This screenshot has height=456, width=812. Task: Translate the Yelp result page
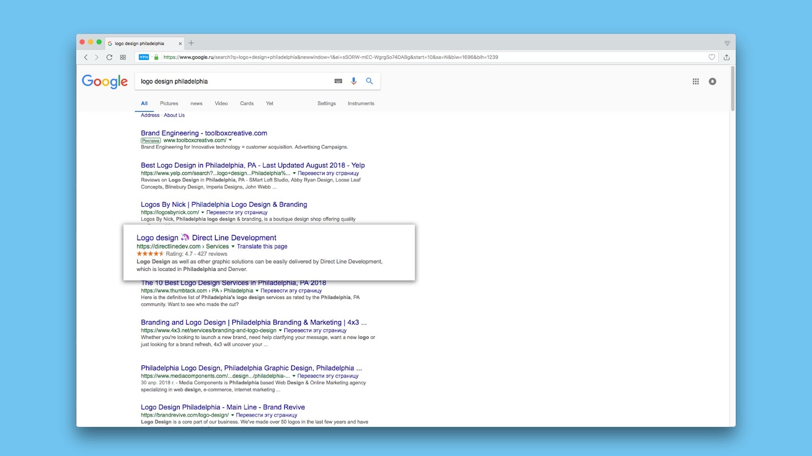pyautogui.click(x=328, y=173)
